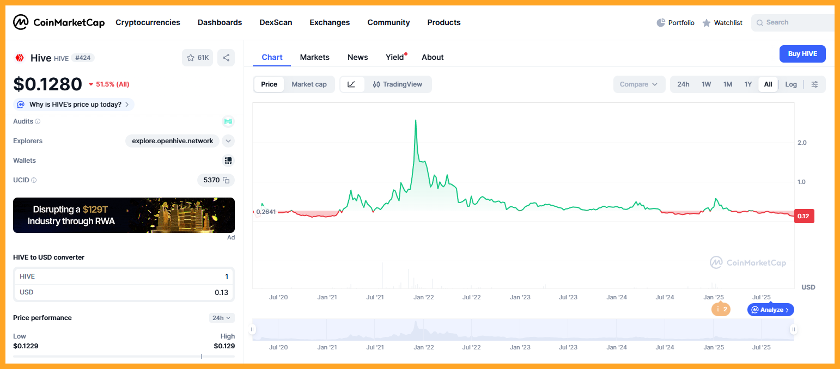Open "Why is HIVE's price up today?"

74,104
